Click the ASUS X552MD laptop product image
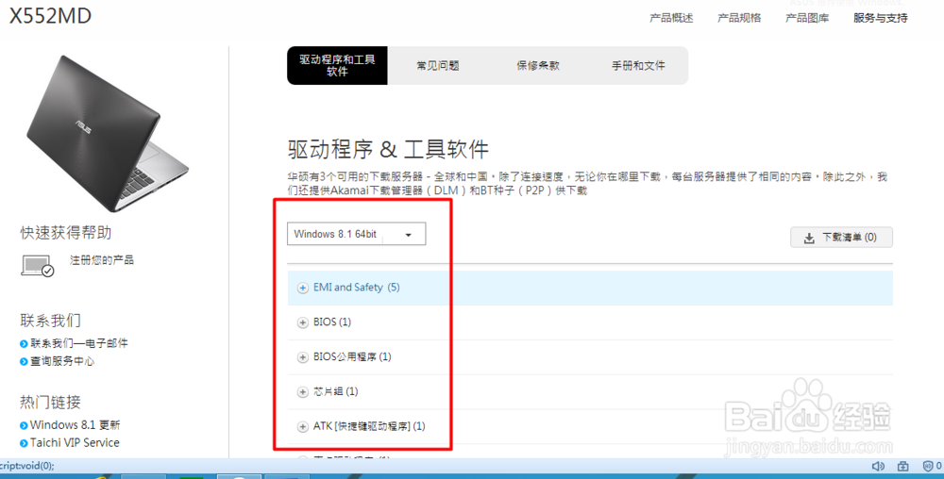The image size is (944, 479). click(x=108, y=133)
